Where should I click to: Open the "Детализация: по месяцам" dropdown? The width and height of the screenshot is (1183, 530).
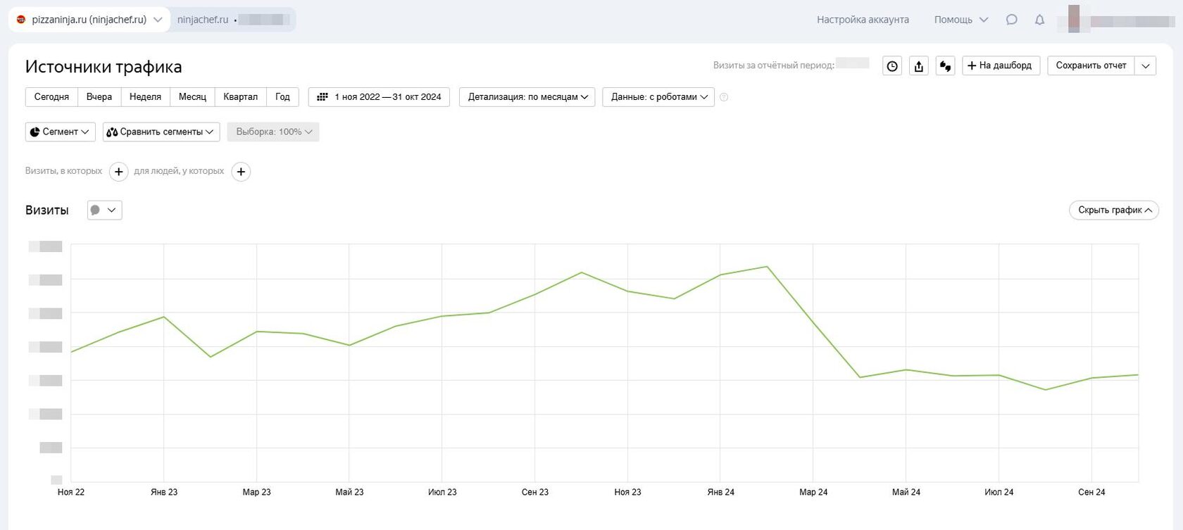coord(527,97)
